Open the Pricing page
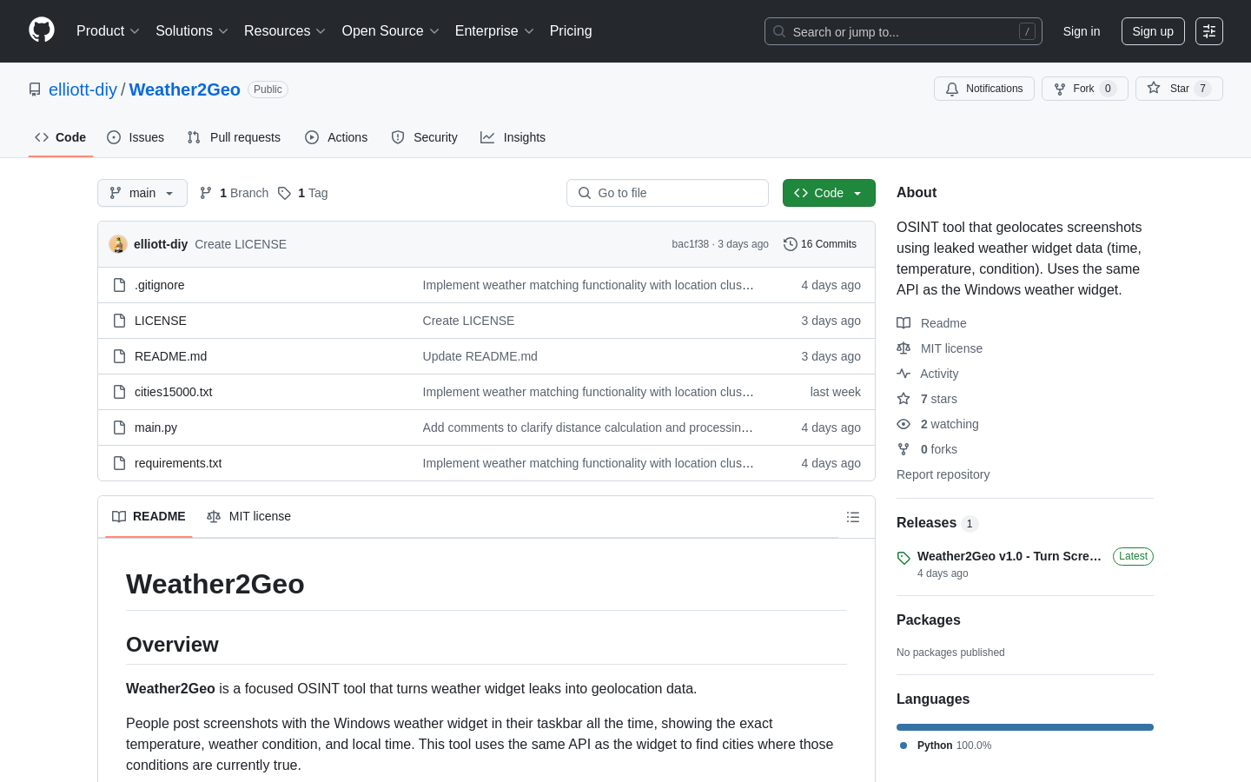Viewport: 1251px width, 782px height. (x=571, y=31)
